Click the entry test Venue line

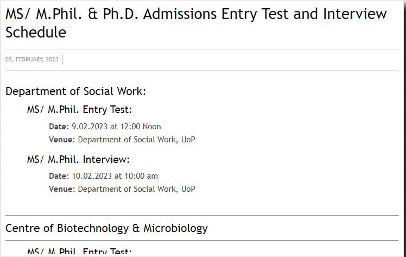click(122, 140)
